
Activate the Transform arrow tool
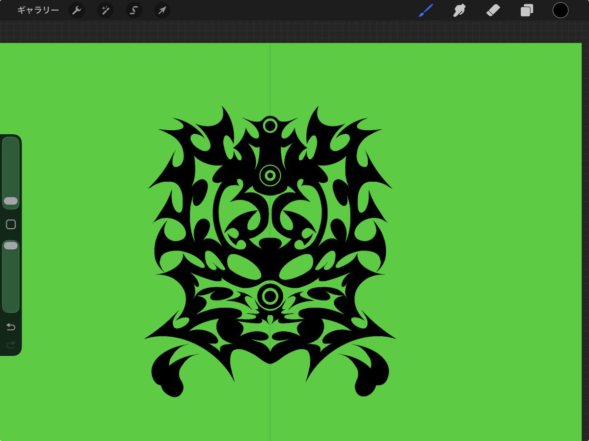(x=162, y=10)
